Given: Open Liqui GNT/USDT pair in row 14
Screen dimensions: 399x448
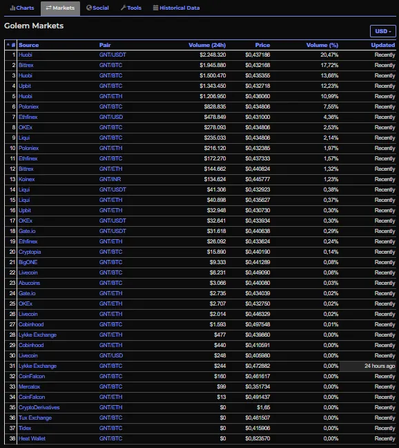Looking at the screenshot, I should 113,189.
